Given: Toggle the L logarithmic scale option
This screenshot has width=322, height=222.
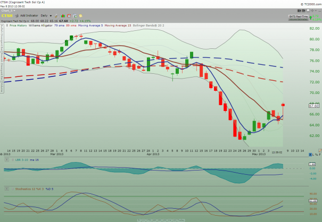Looking at the screenshot, I should point(313,155).
